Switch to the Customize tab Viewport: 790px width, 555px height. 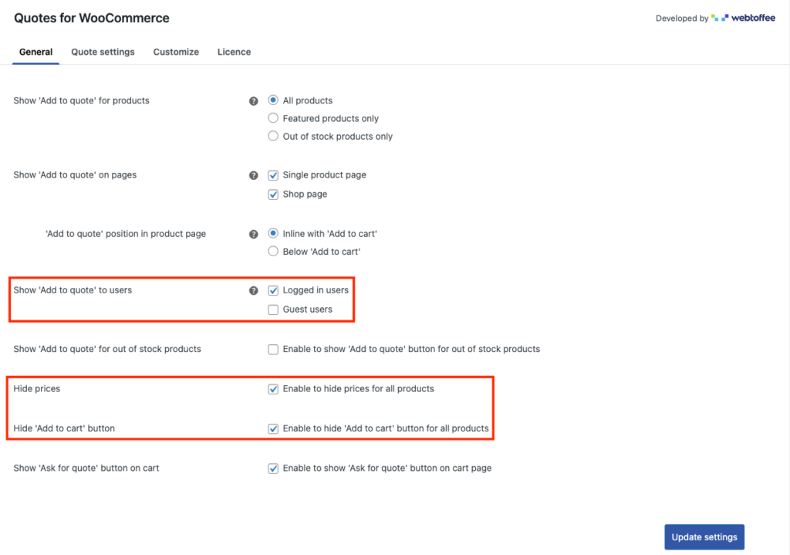click(176, 52)
